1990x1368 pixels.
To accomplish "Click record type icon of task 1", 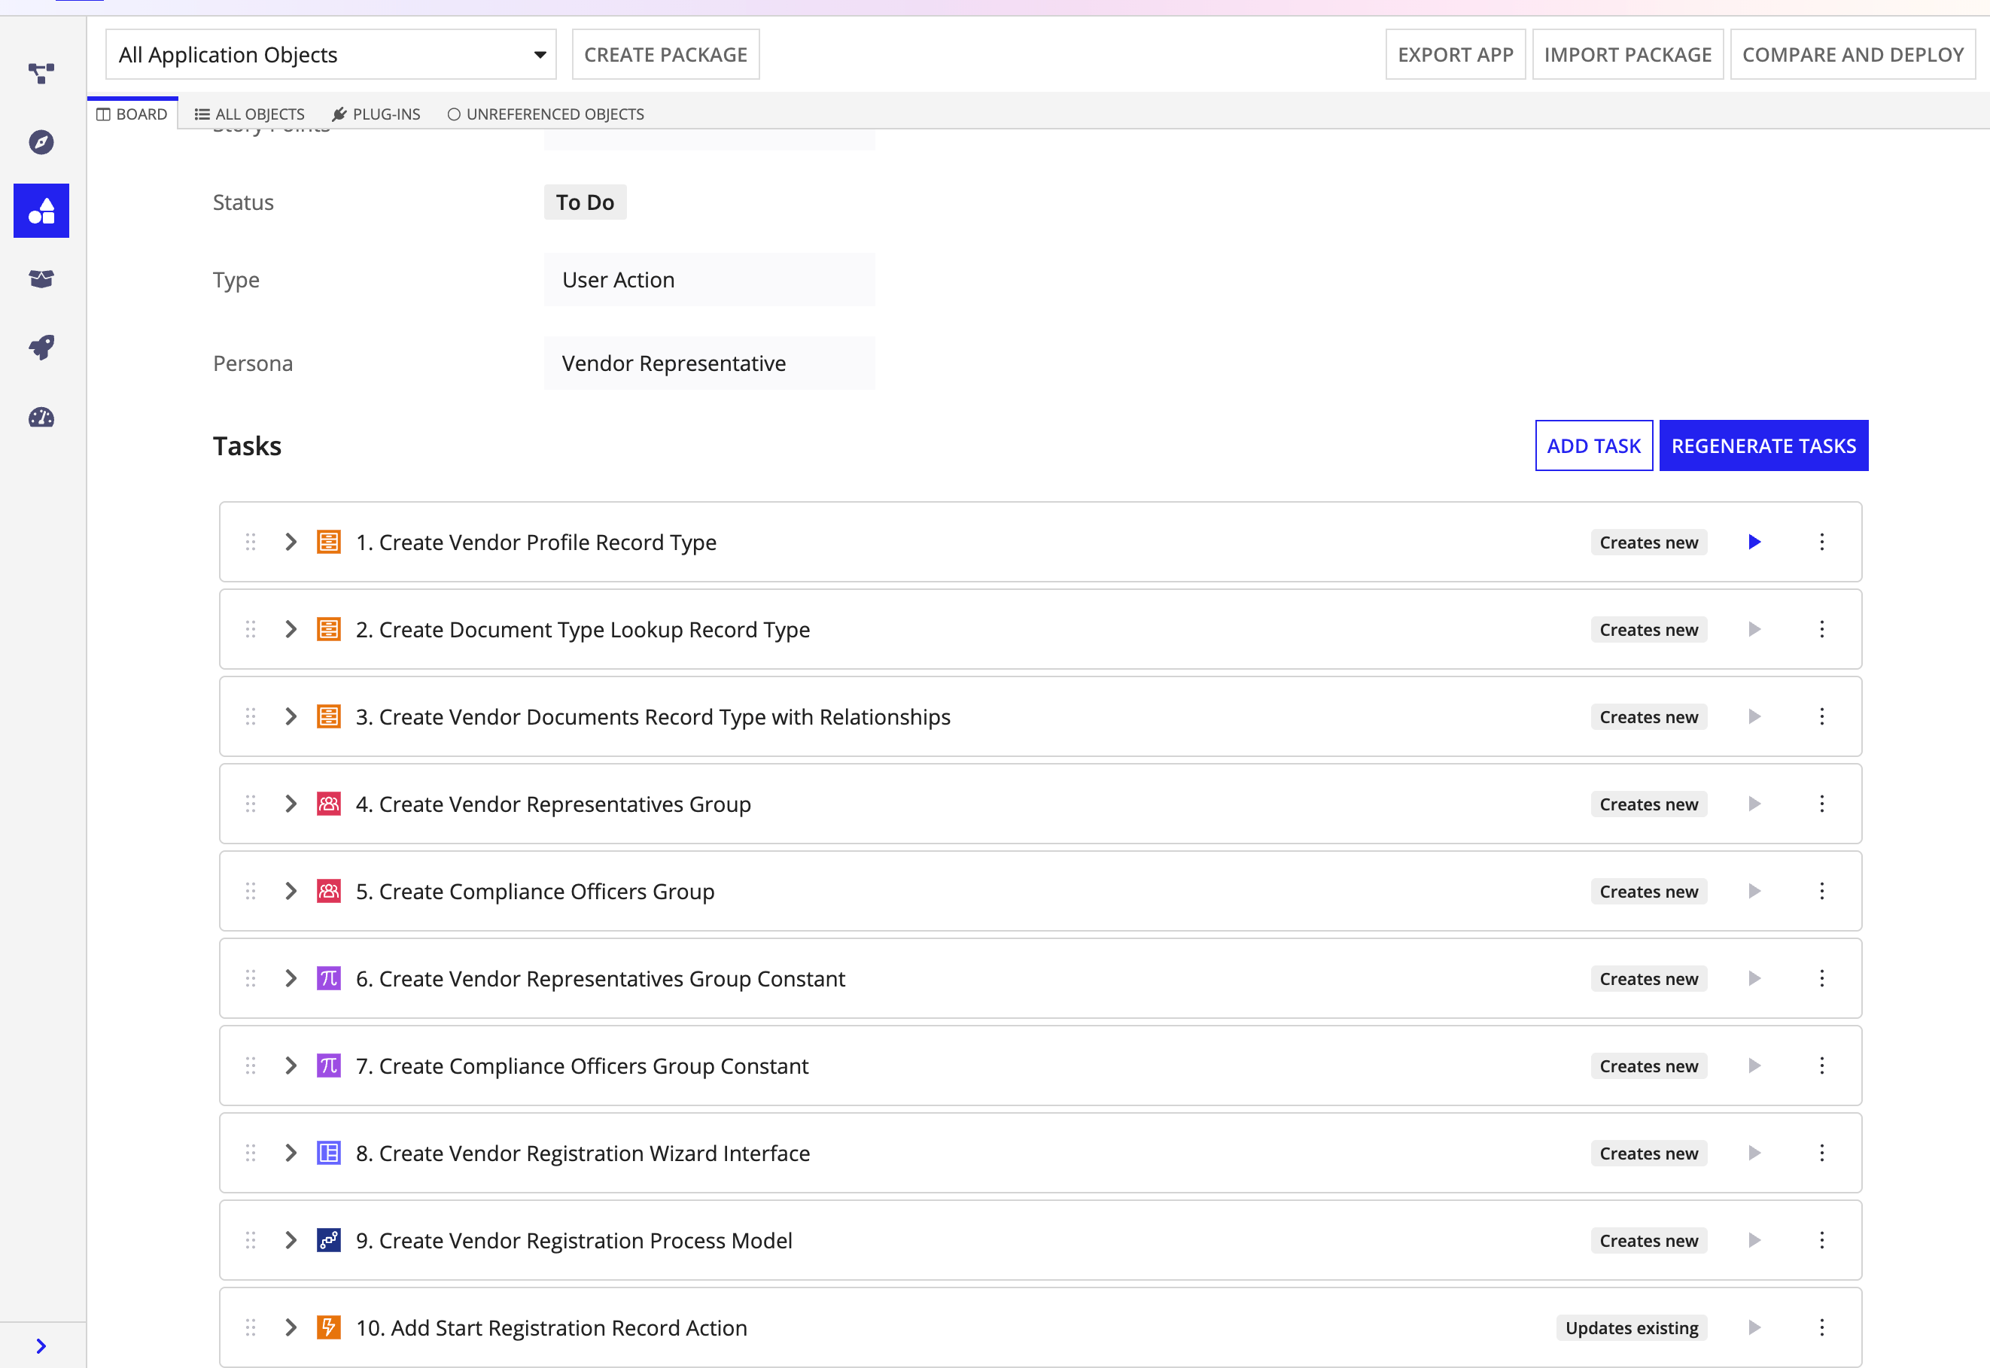I will [329, 542].
